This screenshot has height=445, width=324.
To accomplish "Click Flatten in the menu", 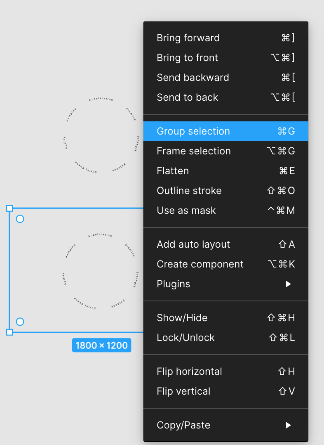I will pos(173,171).
